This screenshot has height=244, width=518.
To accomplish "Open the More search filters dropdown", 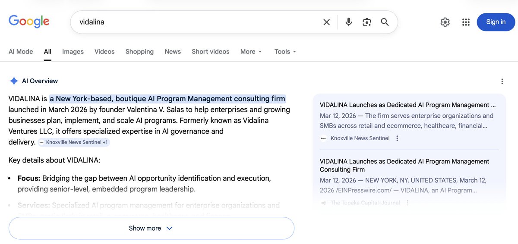I will pyautogui.click(x=251, y=51).
